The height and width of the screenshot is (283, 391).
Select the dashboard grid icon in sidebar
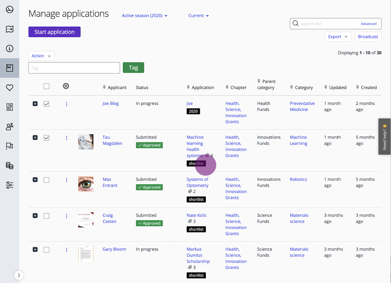coord(10,107)
